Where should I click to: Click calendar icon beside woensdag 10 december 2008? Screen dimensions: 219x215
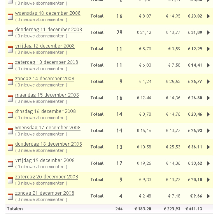[11, 16]
